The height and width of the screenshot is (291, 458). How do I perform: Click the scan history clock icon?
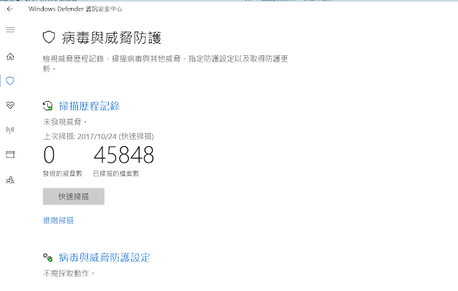48,106
